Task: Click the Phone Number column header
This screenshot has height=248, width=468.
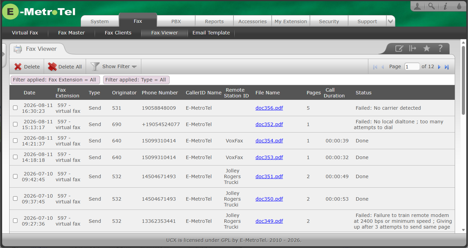Action: [x=160, y=93]
